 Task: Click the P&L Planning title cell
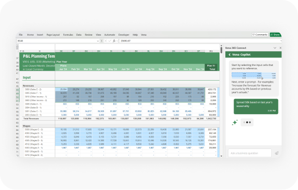pos(39,56)
